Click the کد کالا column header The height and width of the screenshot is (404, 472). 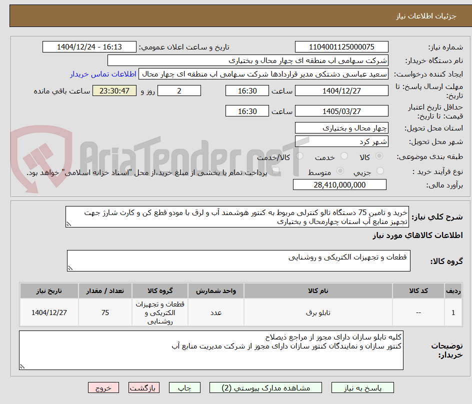coord(418,291)
